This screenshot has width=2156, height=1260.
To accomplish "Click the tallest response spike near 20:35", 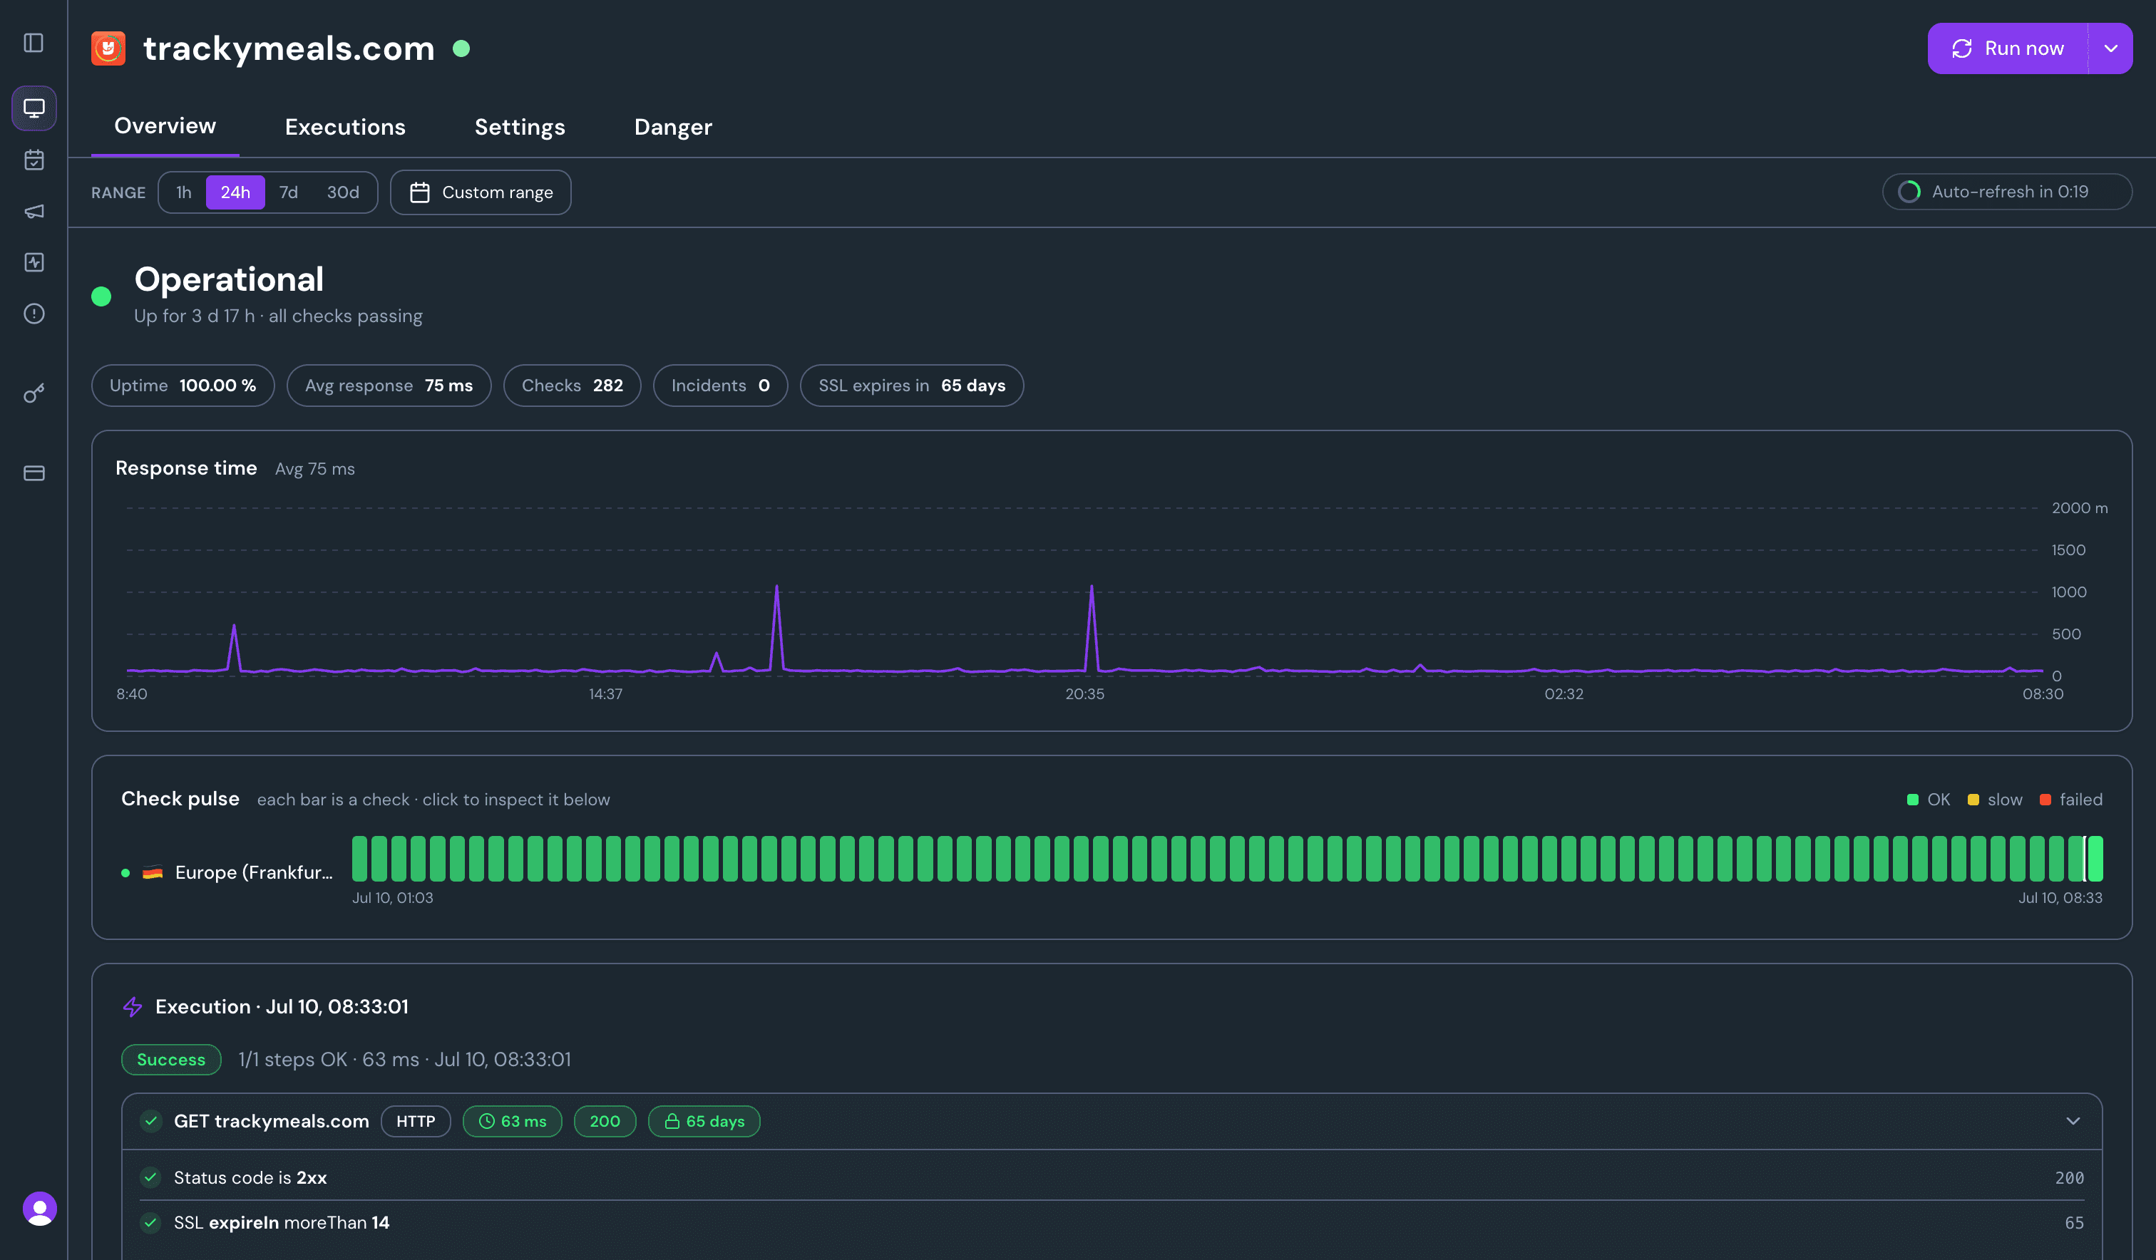I will pos(1092,628).
